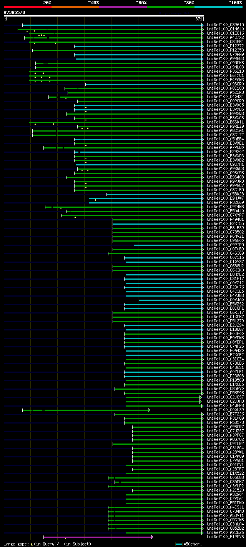Click the purple alignment bar for UniRef100_B1PPV6
Screen dimensions: 246x547
click(x=98, y=537)
